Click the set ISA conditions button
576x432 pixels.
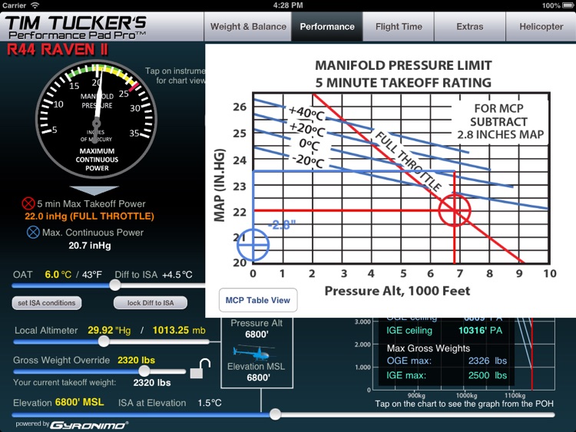tap(47, 303)
